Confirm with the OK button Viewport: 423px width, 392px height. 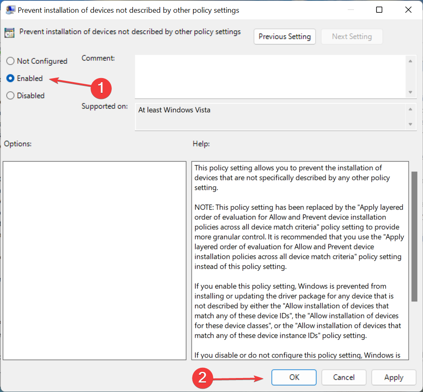[294, 377]
